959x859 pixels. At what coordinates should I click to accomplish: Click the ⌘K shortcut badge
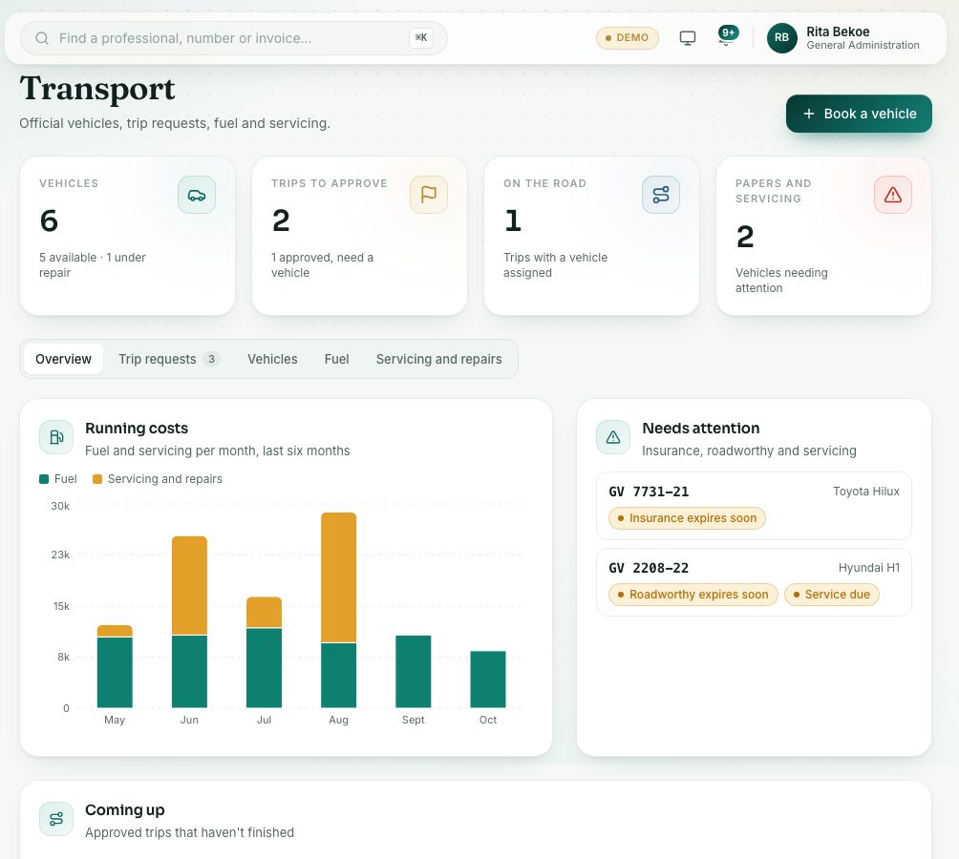[x=421, y=38]
